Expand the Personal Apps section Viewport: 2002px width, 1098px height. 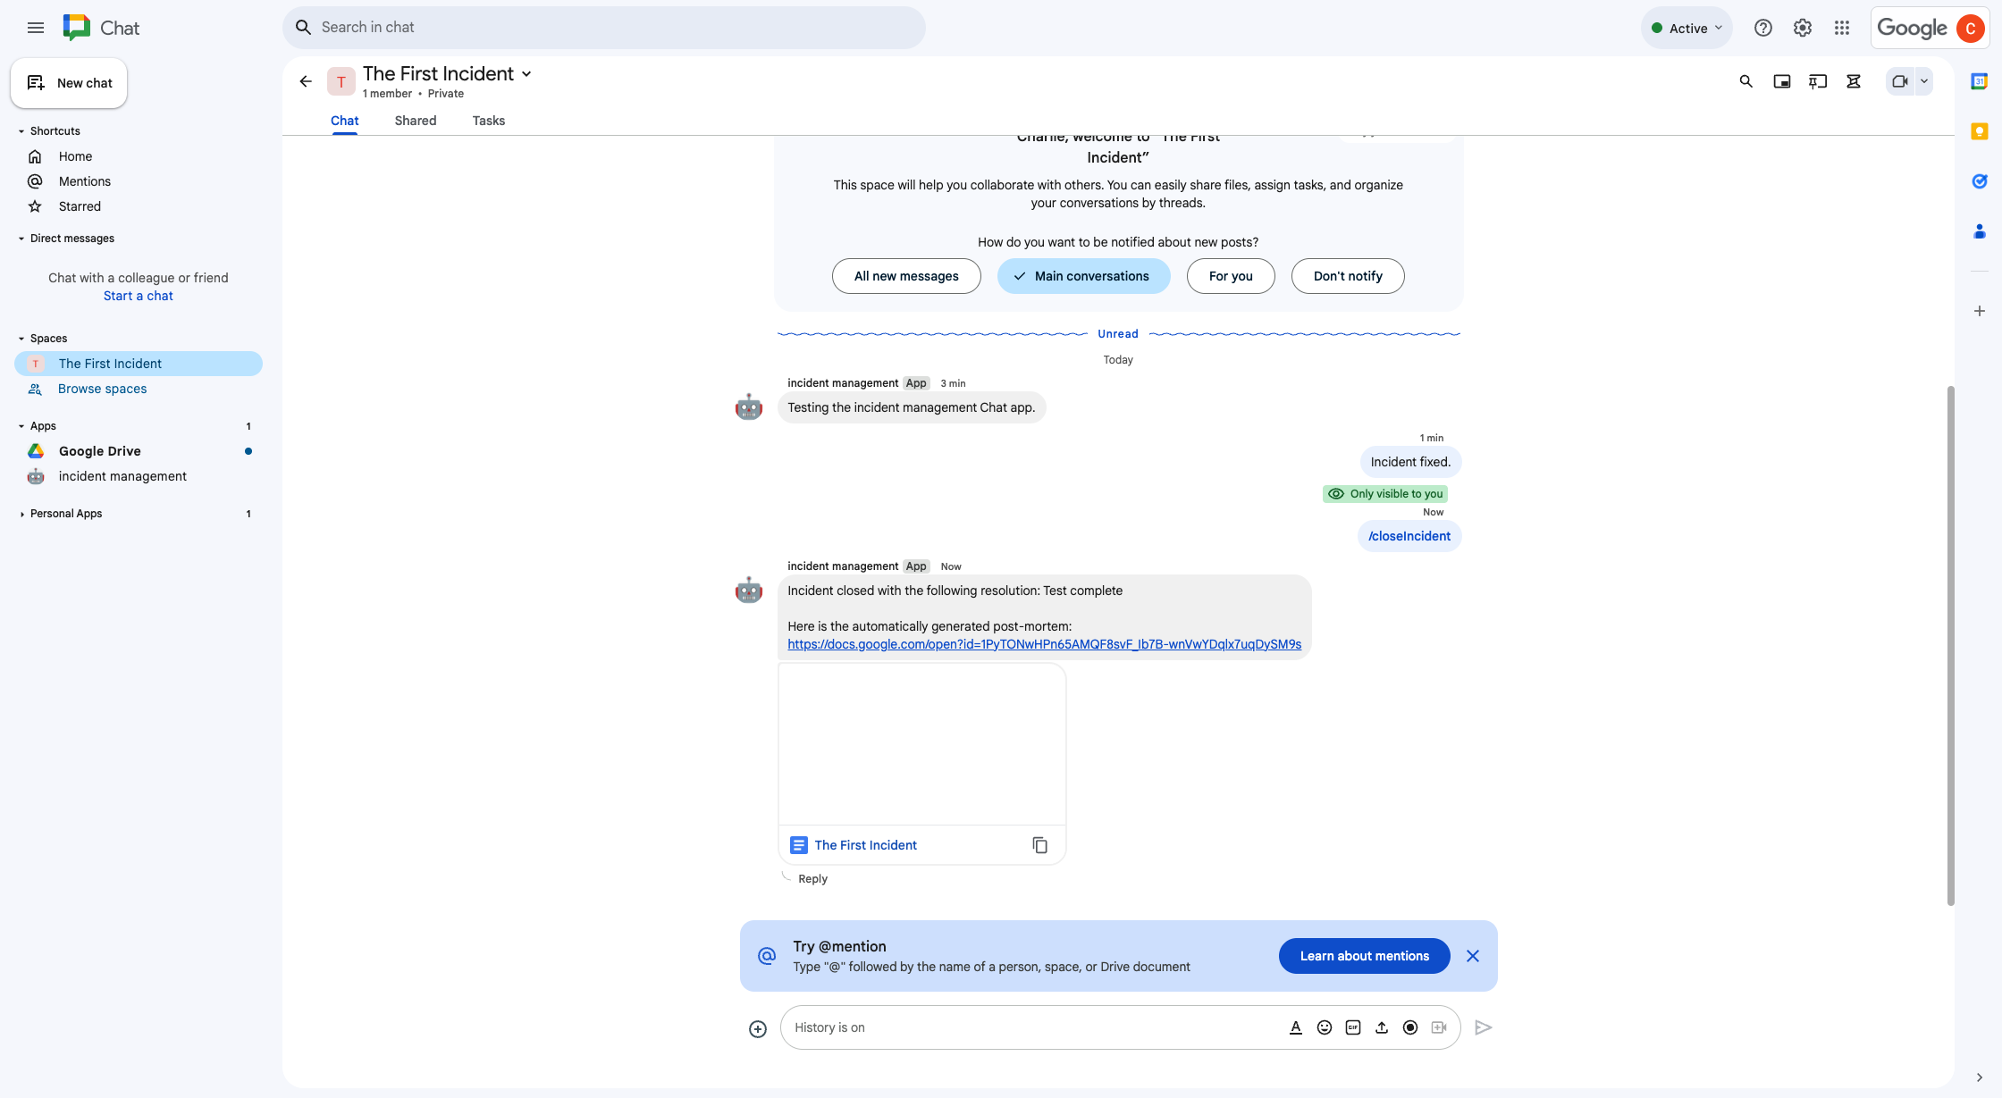tap(22, 514)
